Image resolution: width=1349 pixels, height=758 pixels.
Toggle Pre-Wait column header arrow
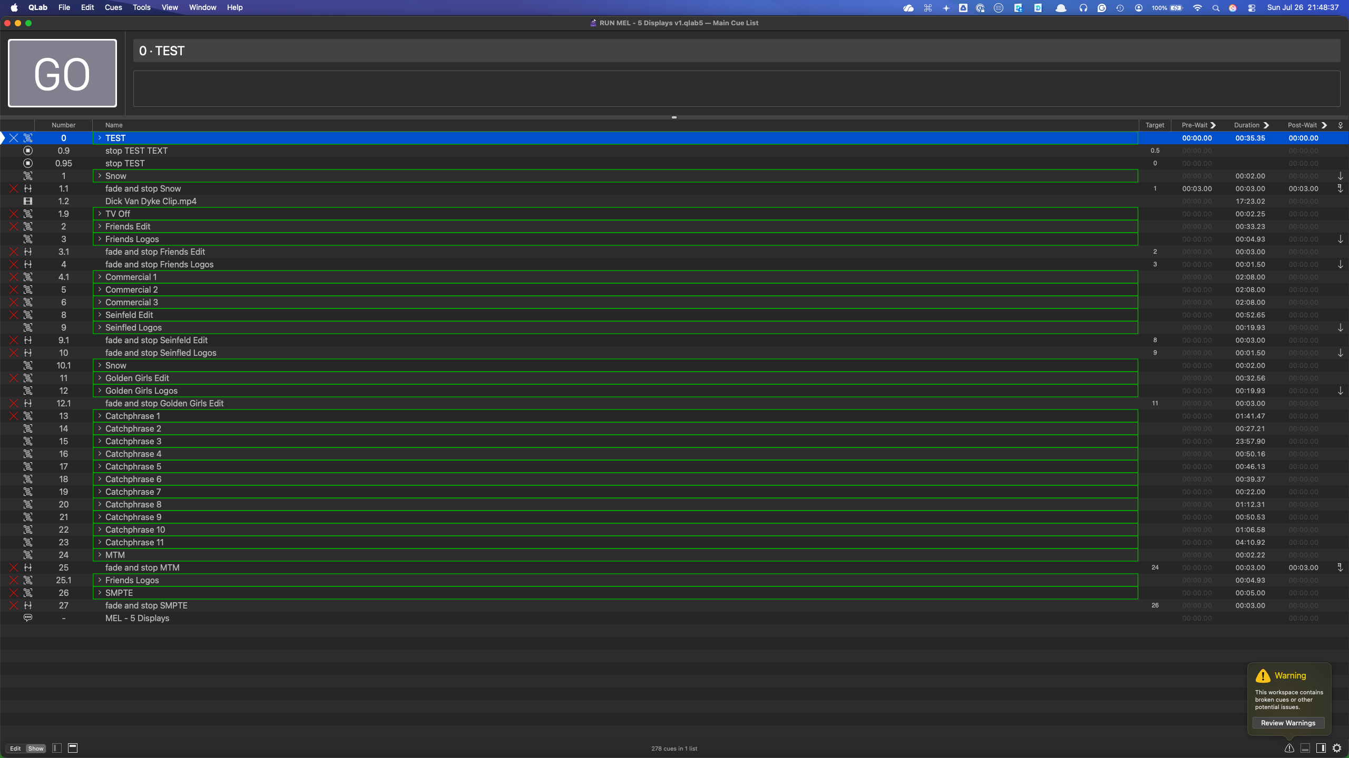click(x=1213, y=125)
